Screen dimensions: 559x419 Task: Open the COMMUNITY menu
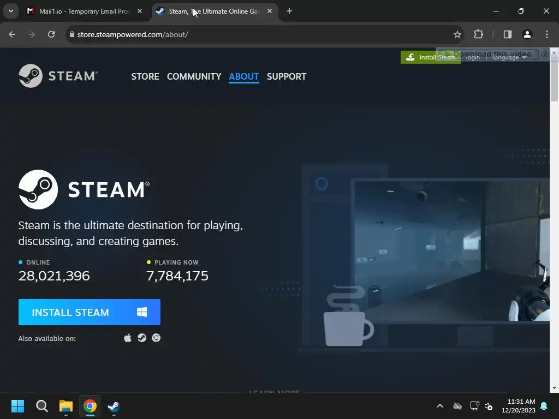[x=194, y=76]
